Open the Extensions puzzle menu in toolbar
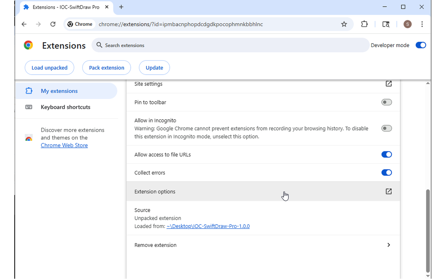Viewport: 446px width, 279px height. [x=364, y=24]
